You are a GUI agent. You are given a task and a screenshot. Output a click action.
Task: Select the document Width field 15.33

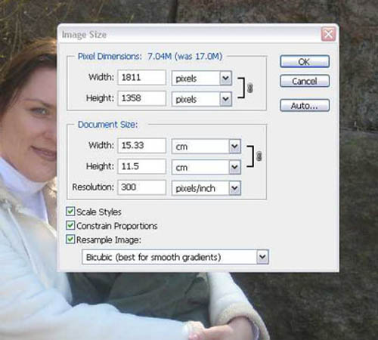pyautogui.click(x=142, y=146)
